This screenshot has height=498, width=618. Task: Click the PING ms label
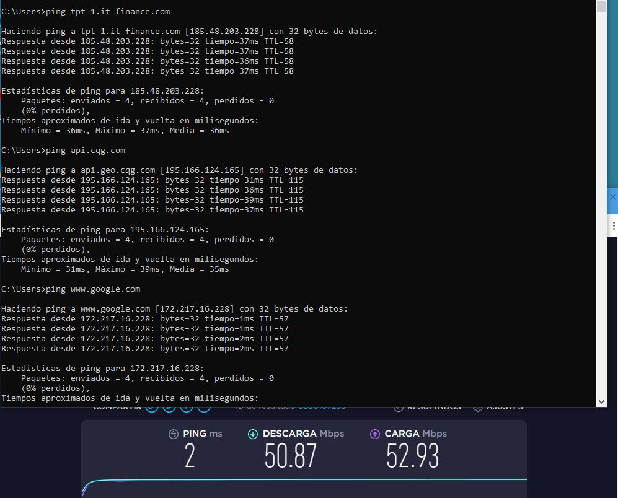203,434
